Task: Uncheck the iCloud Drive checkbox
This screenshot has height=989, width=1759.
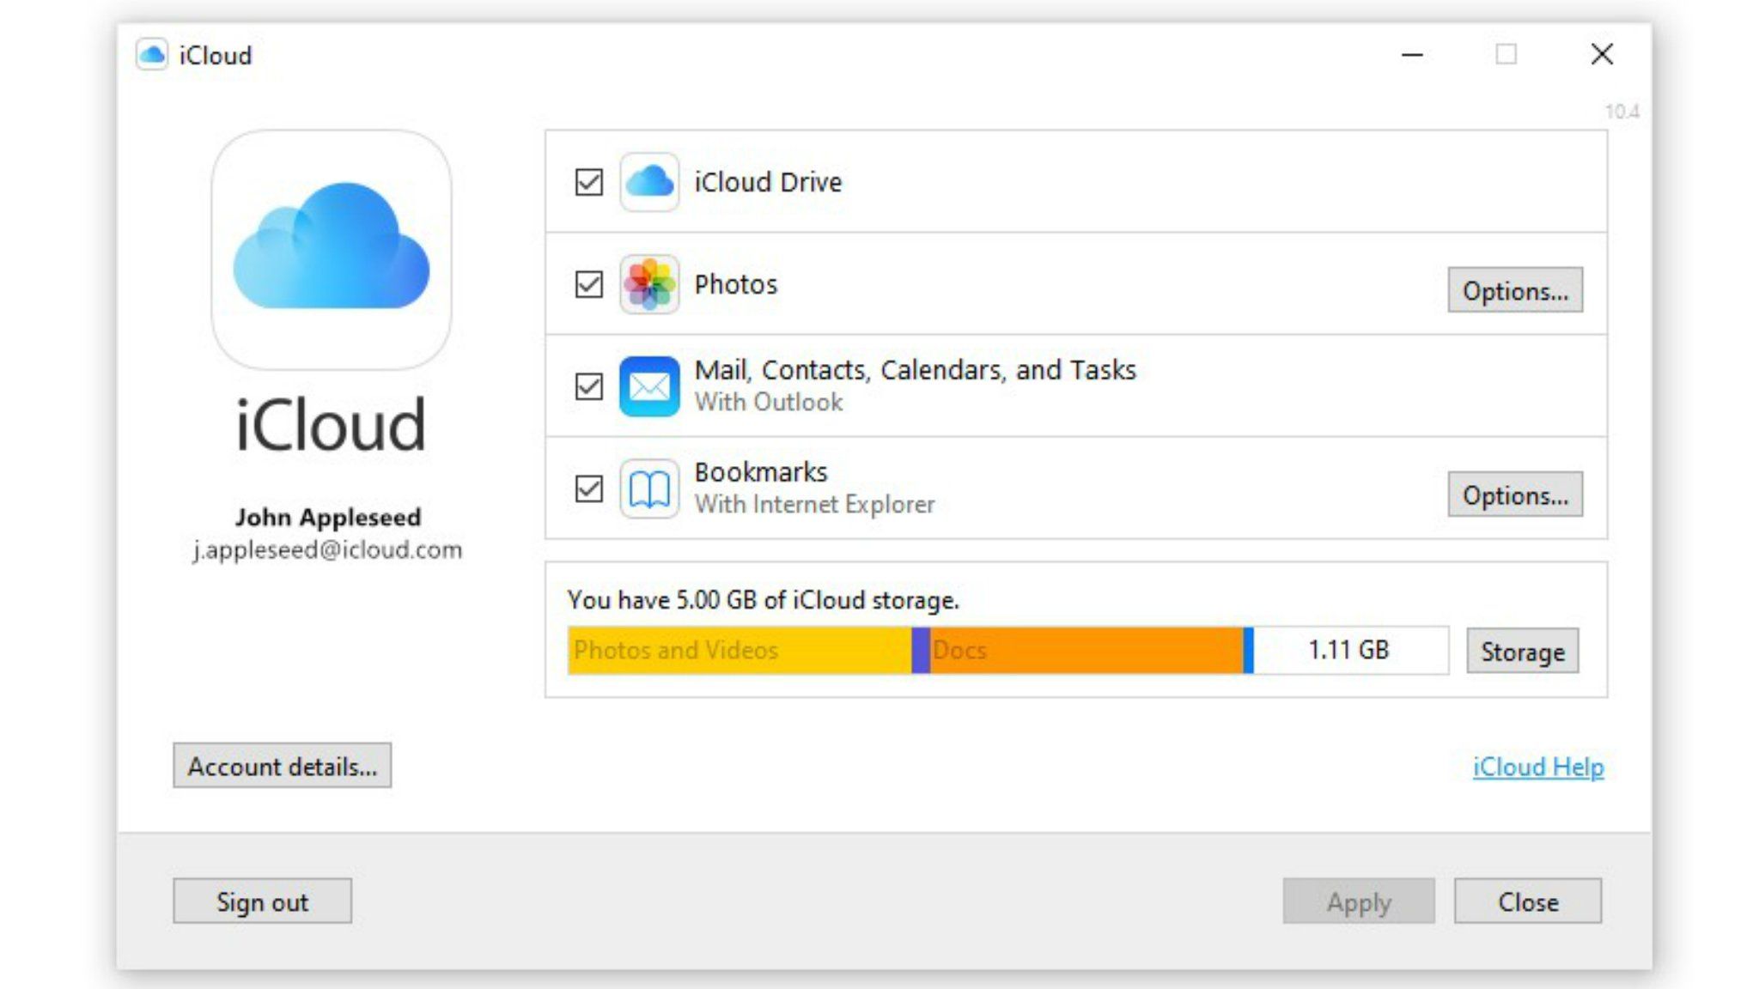Action: [x=589, y=182]
